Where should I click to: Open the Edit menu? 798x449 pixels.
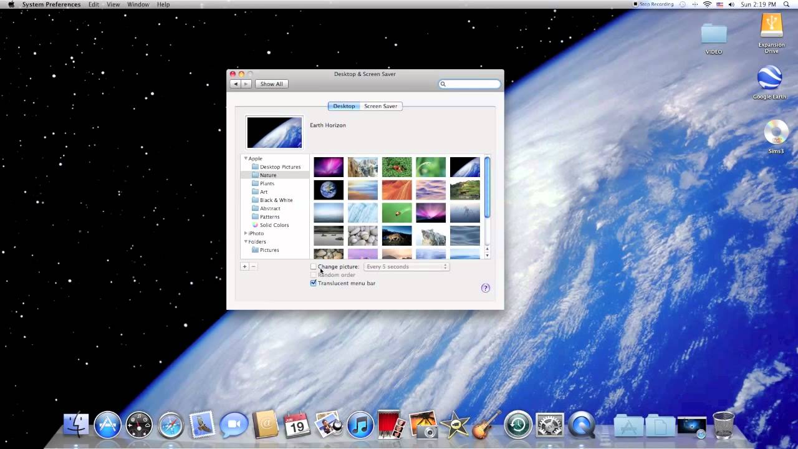point(94,4)
